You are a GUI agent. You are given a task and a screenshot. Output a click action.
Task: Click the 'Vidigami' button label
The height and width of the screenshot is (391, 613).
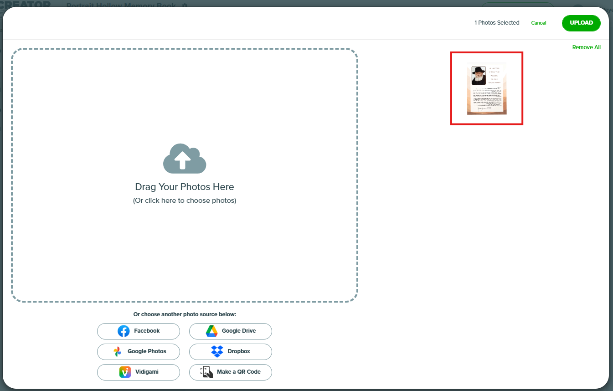click(x=147, y=372)
